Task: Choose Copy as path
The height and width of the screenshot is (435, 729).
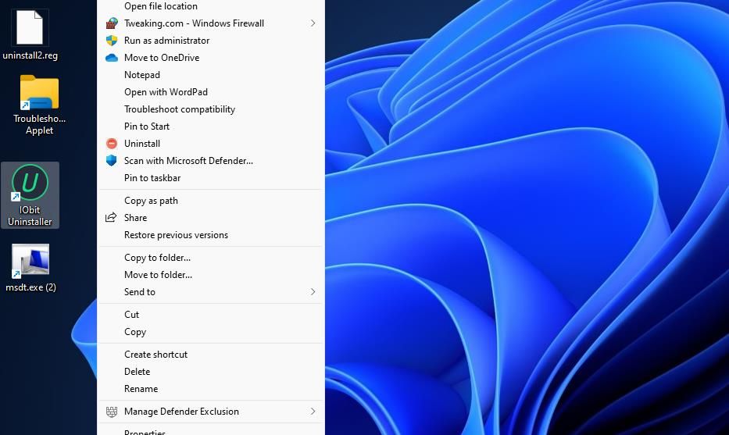Action: (x=151, y=201)
